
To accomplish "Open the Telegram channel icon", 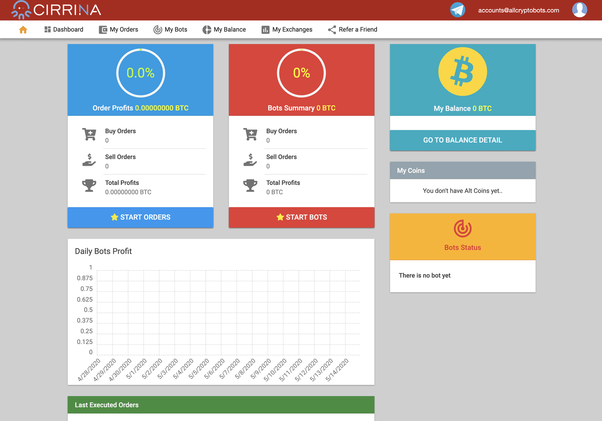I will 458,10.
